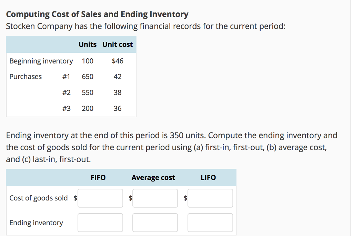Click the 200 units cell for purchase #3
The height and width of the screenshot is (236, 353).
point(88,108)
